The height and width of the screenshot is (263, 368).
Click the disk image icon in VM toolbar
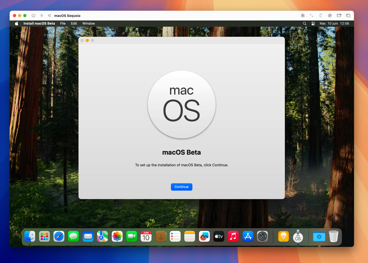330,16
